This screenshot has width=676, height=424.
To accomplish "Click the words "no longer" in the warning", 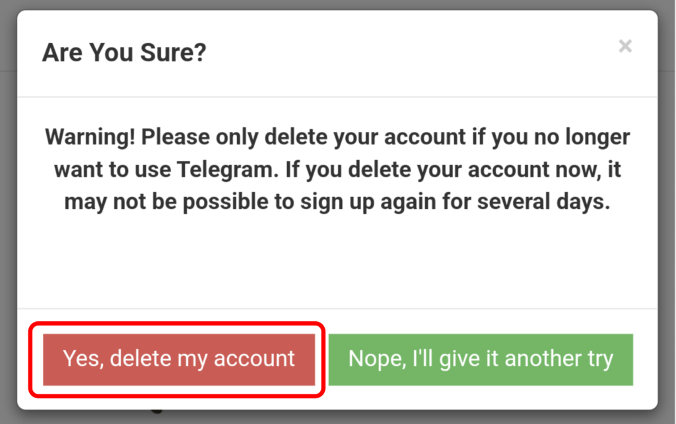I will pos(582,138).
